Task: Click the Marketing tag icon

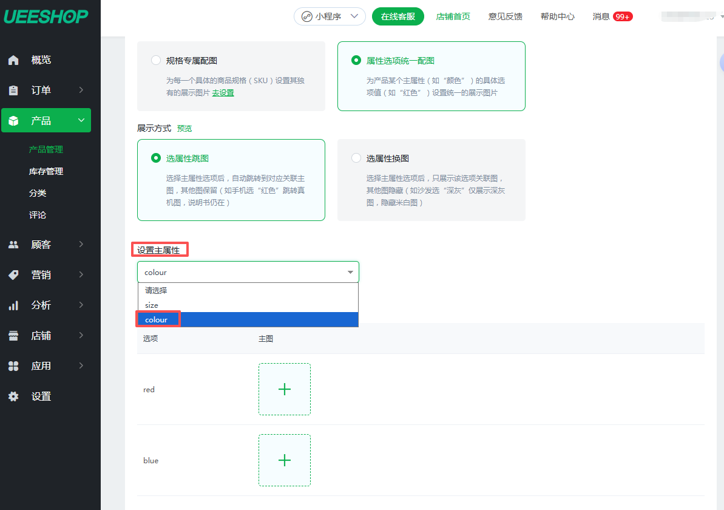Action: [x=13, y=275]
